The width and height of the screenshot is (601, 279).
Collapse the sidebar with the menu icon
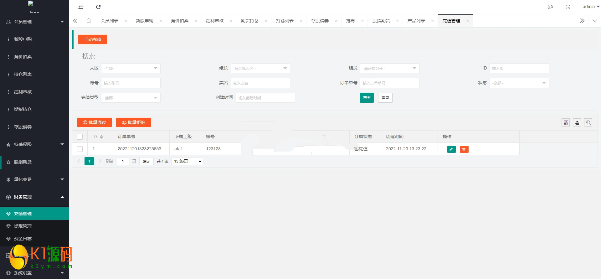(81, 7)
